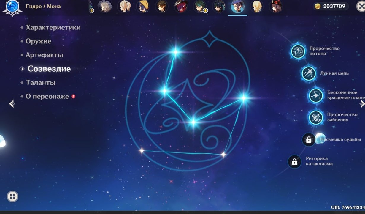365x214 pixels.
Task: Select the gray-haired character avatar in the roster
Action: [105, 7]
